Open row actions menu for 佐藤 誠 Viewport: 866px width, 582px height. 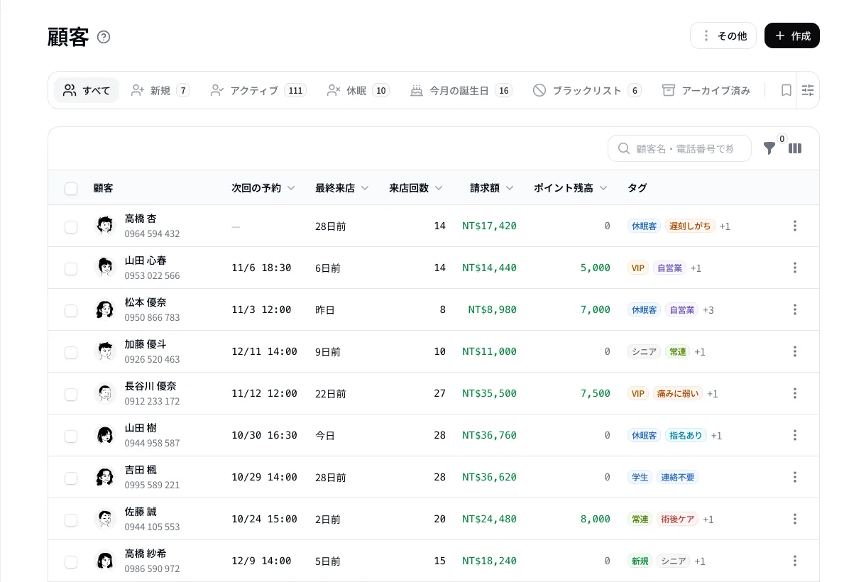pos(795,519)
